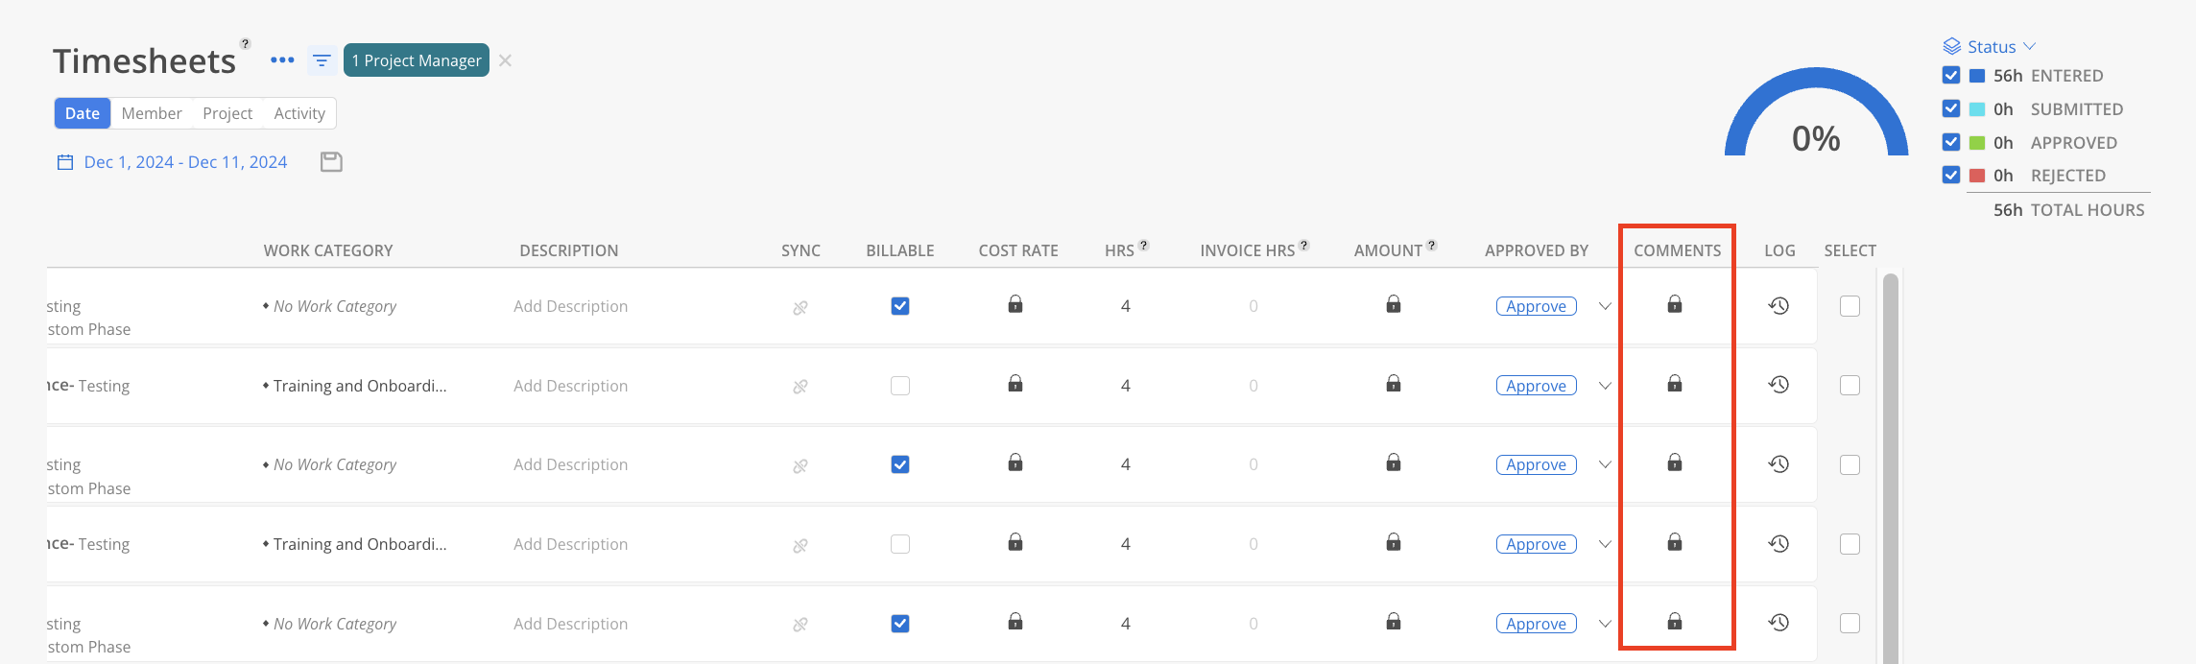Open approve dropdown arrow in first row
The image size is (2196, 664).
pos(1605,306)
